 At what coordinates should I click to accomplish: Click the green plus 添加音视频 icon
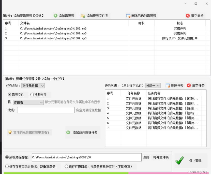(x=55, y=16)
